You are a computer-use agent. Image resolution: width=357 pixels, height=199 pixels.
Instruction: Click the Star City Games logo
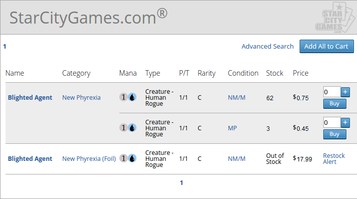click(x=335, y=18)
